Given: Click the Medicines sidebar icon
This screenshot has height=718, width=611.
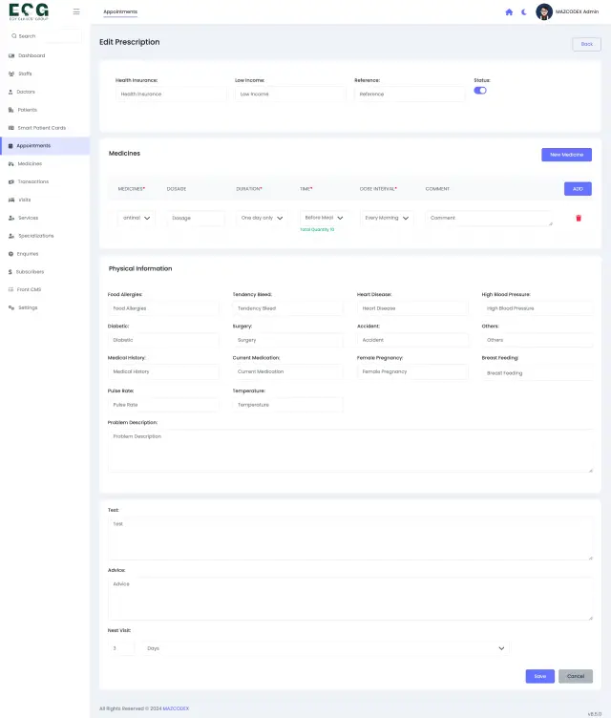Looking at the screenshot, I should click(x=11, y=164).
